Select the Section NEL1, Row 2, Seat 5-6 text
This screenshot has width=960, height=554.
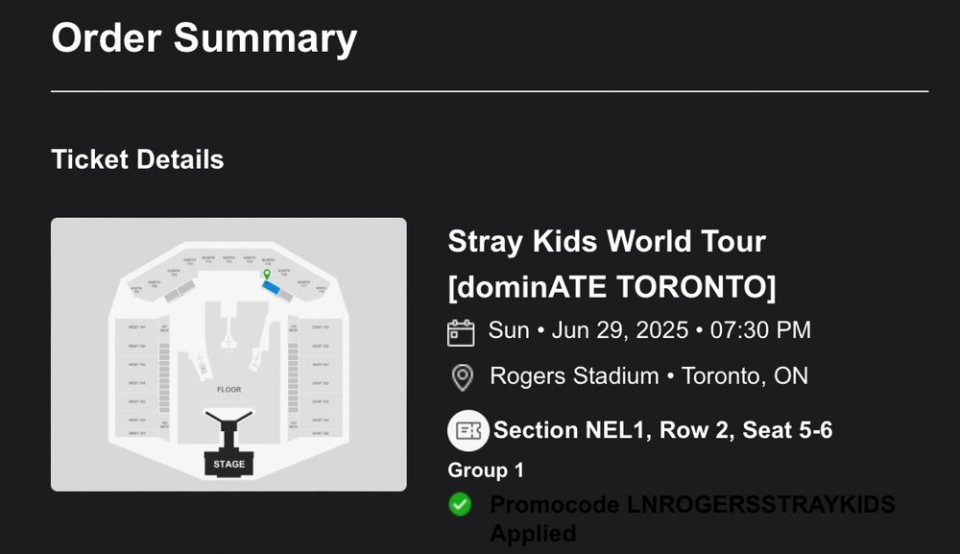pyautogui.click(x=662, y=430)
